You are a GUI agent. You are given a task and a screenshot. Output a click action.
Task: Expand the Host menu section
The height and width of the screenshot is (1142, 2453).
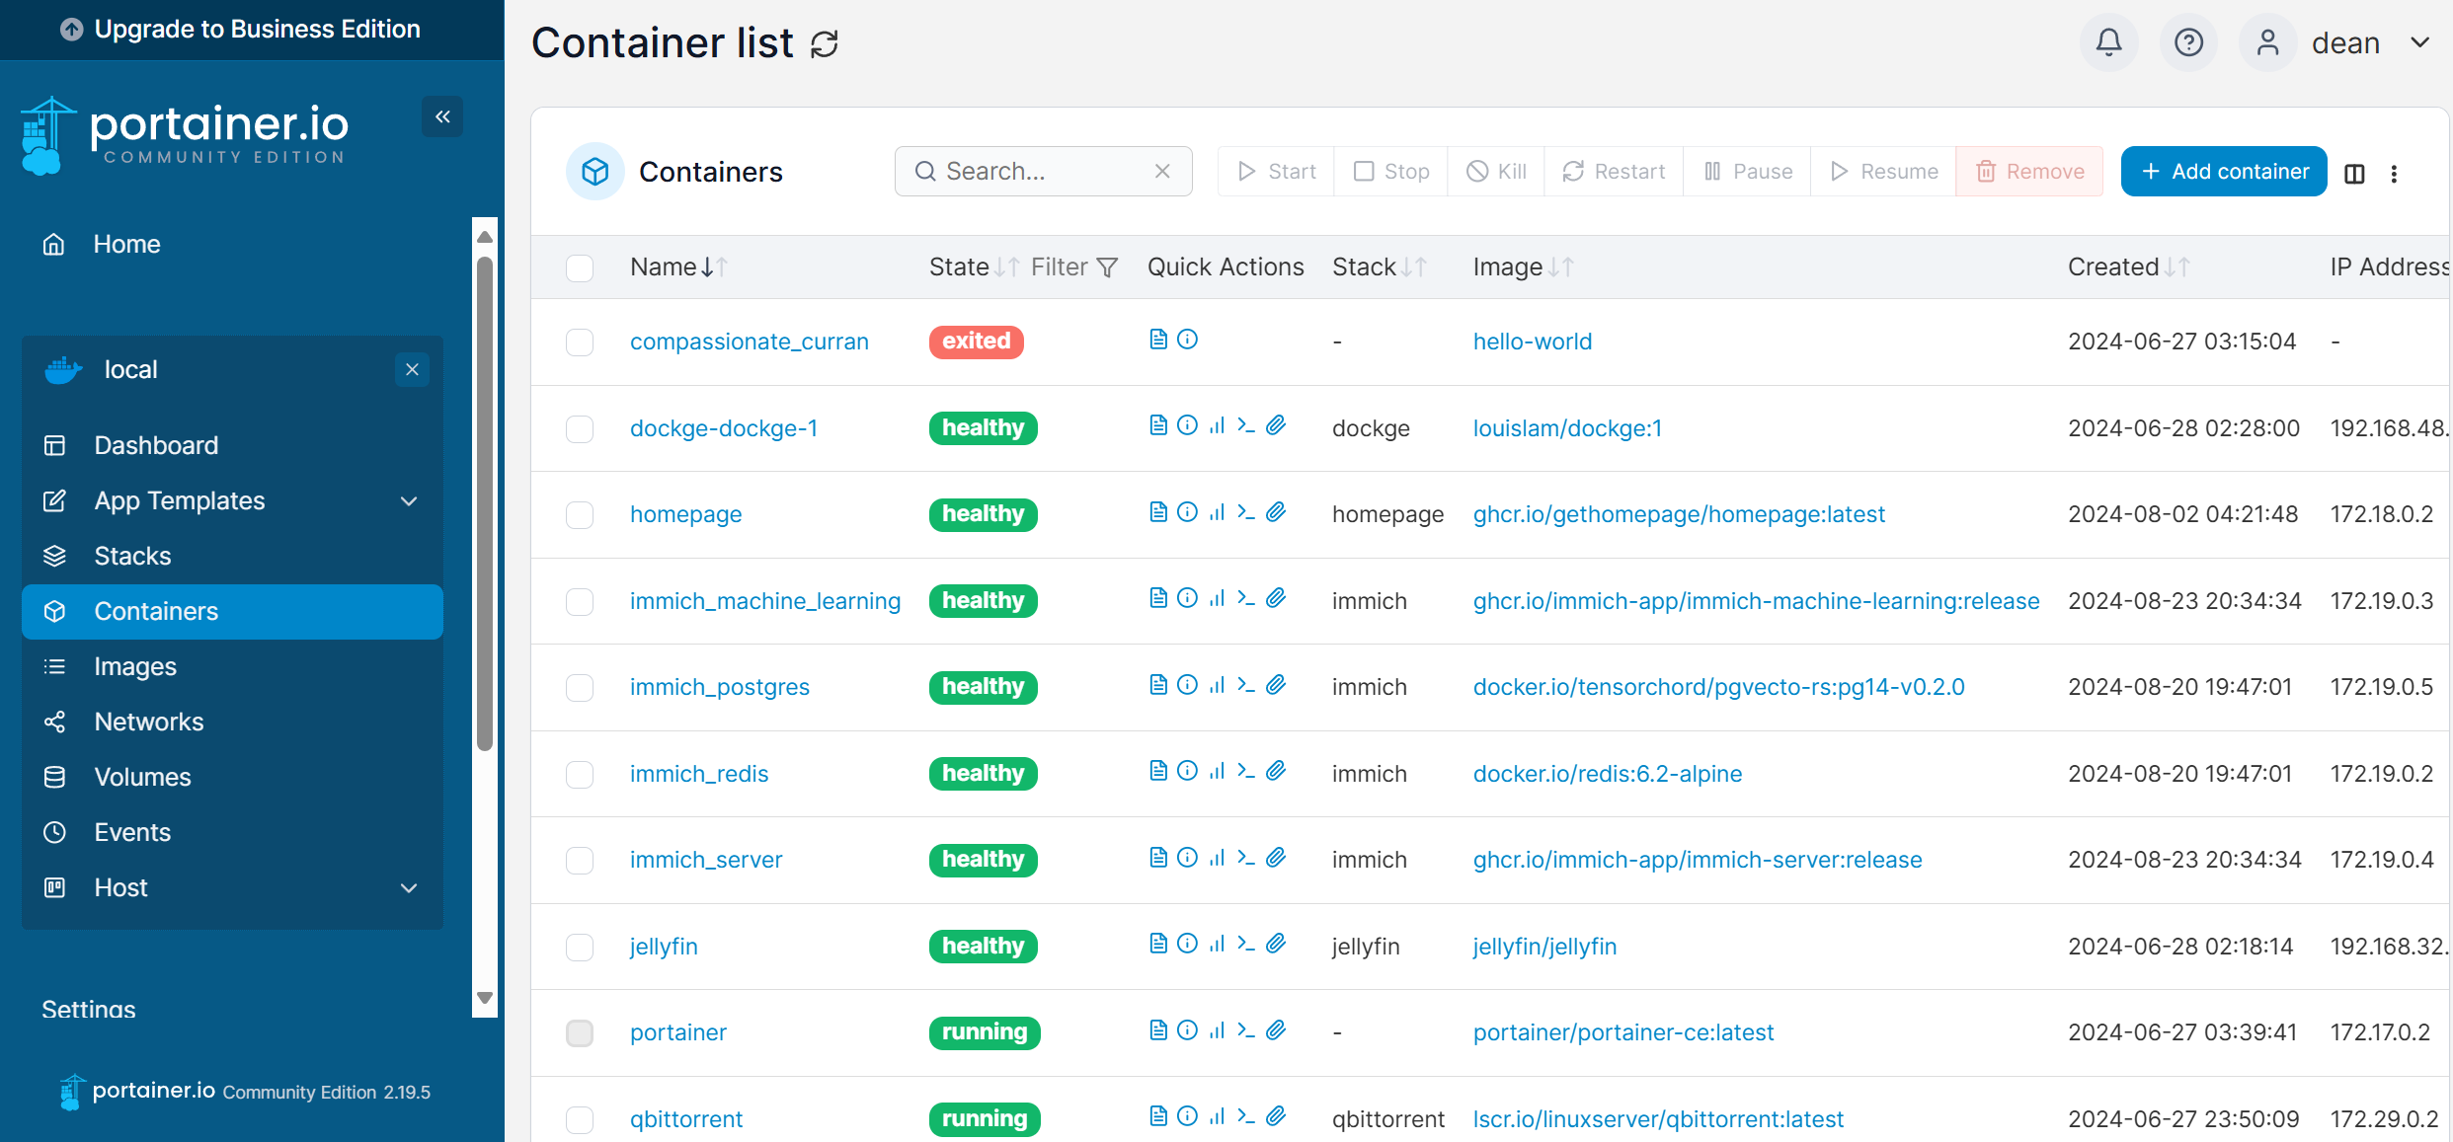coord(409,888)
